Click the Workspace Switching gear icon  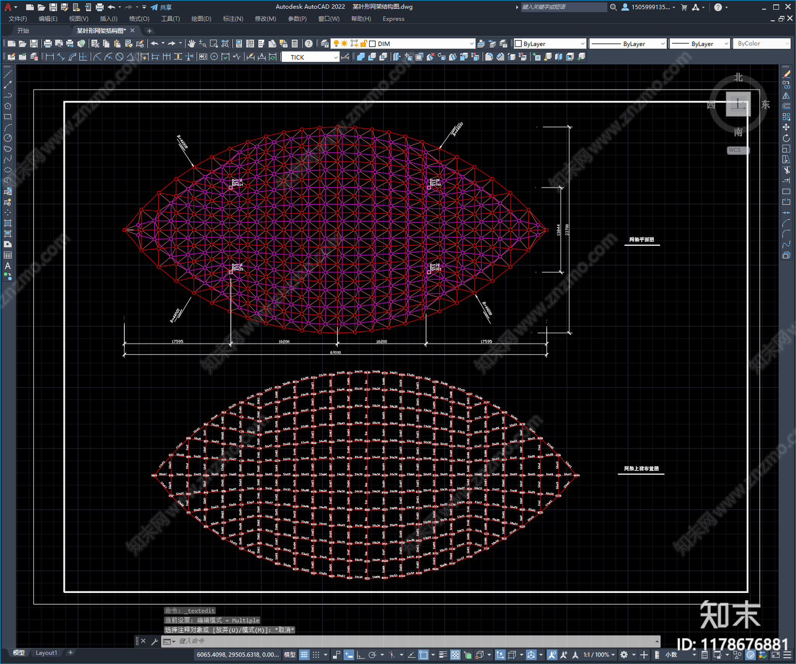pyautogui.click(x=624, y=655)
